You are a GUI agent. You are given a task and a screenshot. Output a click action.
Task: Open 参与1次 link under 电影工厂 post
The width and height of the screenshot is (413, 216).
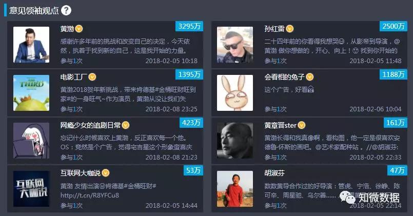tap(71, 109)
